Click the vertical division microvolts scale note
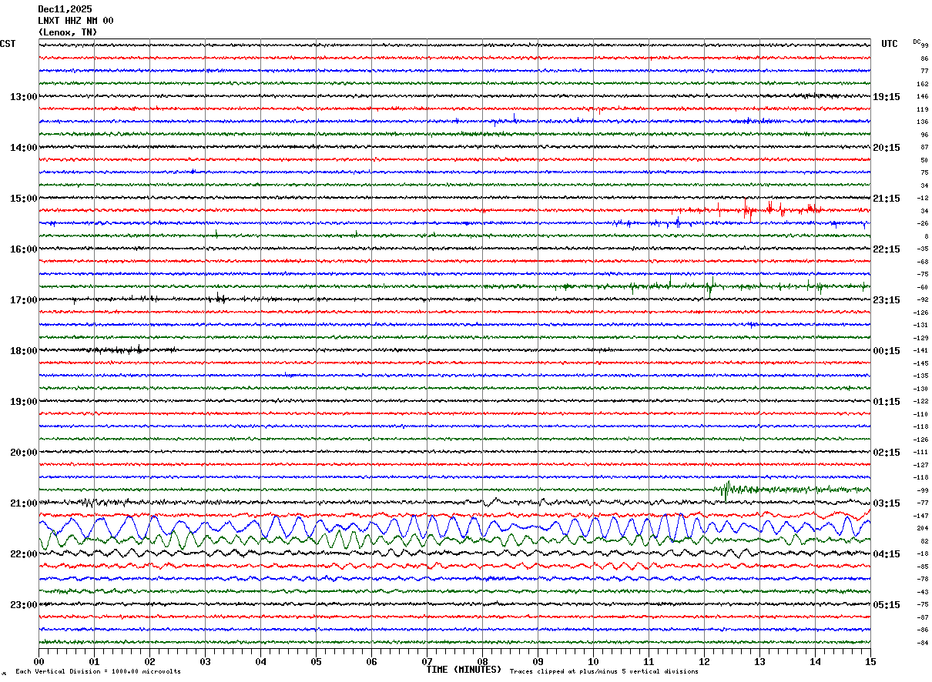The image size is (932, 682). pos(98,672)
